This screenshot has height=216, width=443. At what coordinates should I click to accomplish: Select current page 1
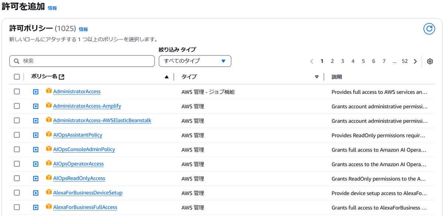pyautogui.click(x=322, y=61)
